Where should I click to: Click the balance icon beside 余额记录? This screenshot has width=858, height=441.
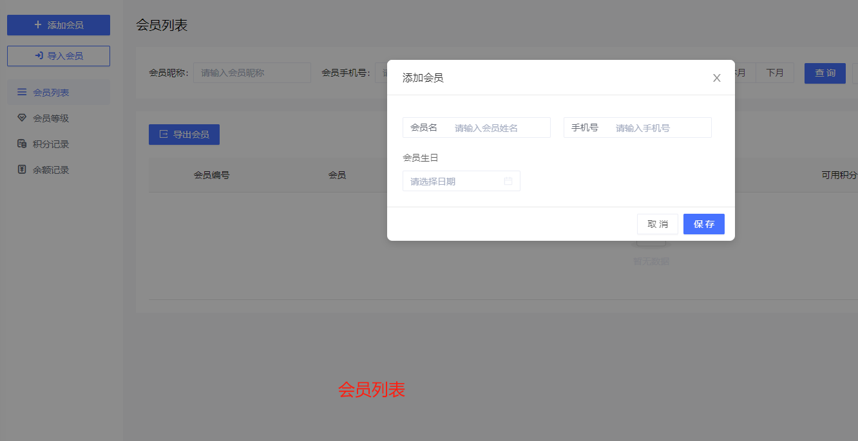(22, 170)
